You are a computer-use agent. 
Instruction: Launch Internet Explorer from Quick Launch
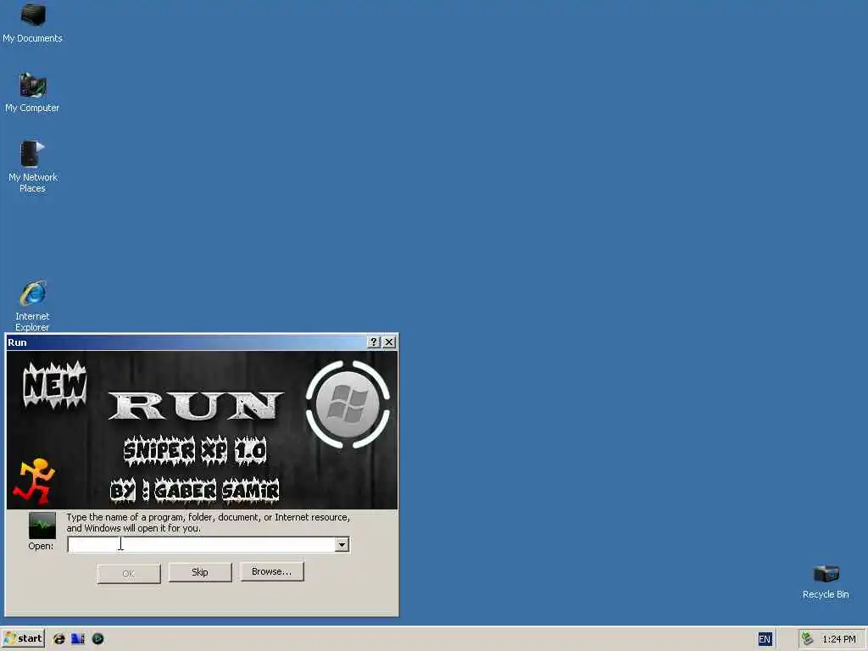[x=58, y=639]
